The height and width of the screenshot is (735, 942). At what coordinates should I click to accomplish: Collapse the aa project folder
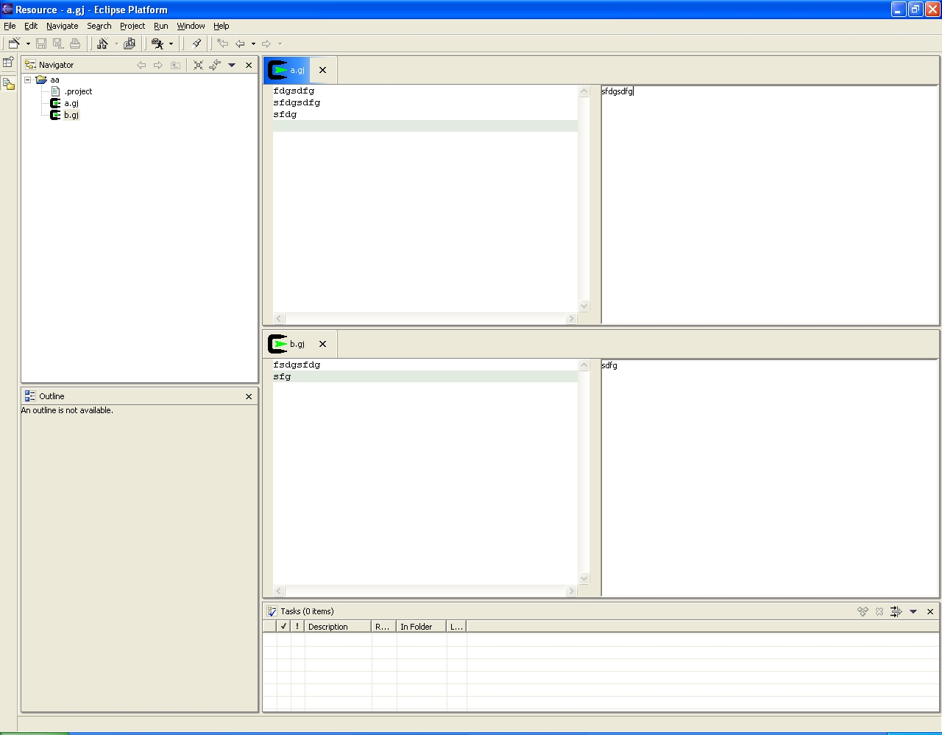[x=28, y=80]
